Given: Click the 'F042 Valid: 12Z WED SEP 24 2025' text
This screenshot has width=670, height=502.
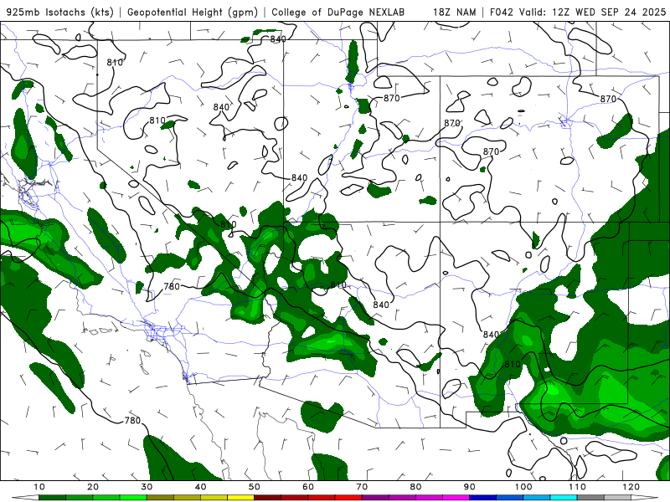Looking at the screenshot, I should 578,12.
